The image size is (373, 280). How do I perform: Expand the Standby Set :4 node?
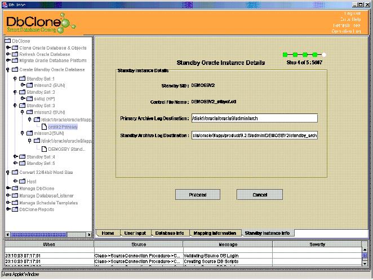(15, 157)
